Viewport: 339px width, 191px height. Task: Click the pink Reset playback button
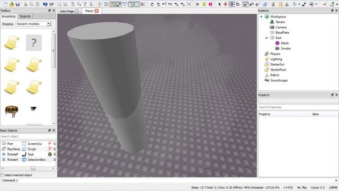pos(210,4)
